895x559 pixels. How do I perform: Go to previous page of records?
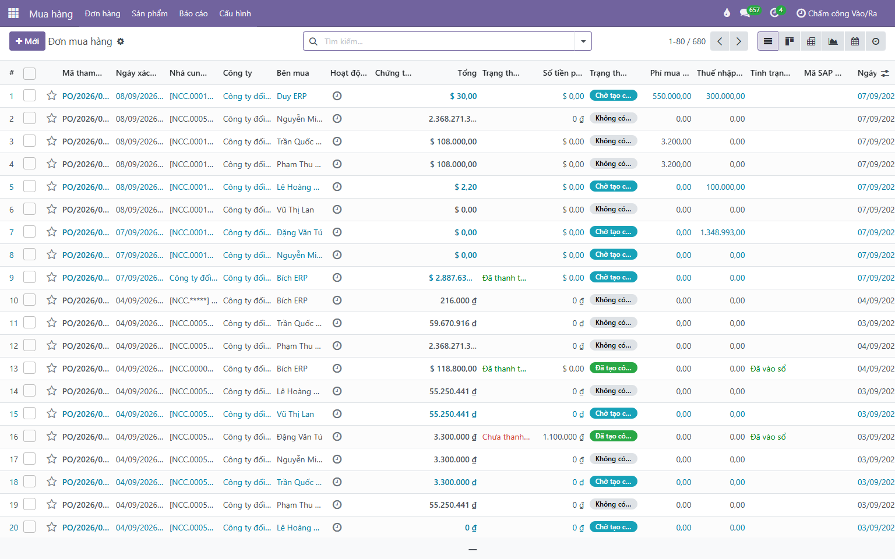point(720,41)
